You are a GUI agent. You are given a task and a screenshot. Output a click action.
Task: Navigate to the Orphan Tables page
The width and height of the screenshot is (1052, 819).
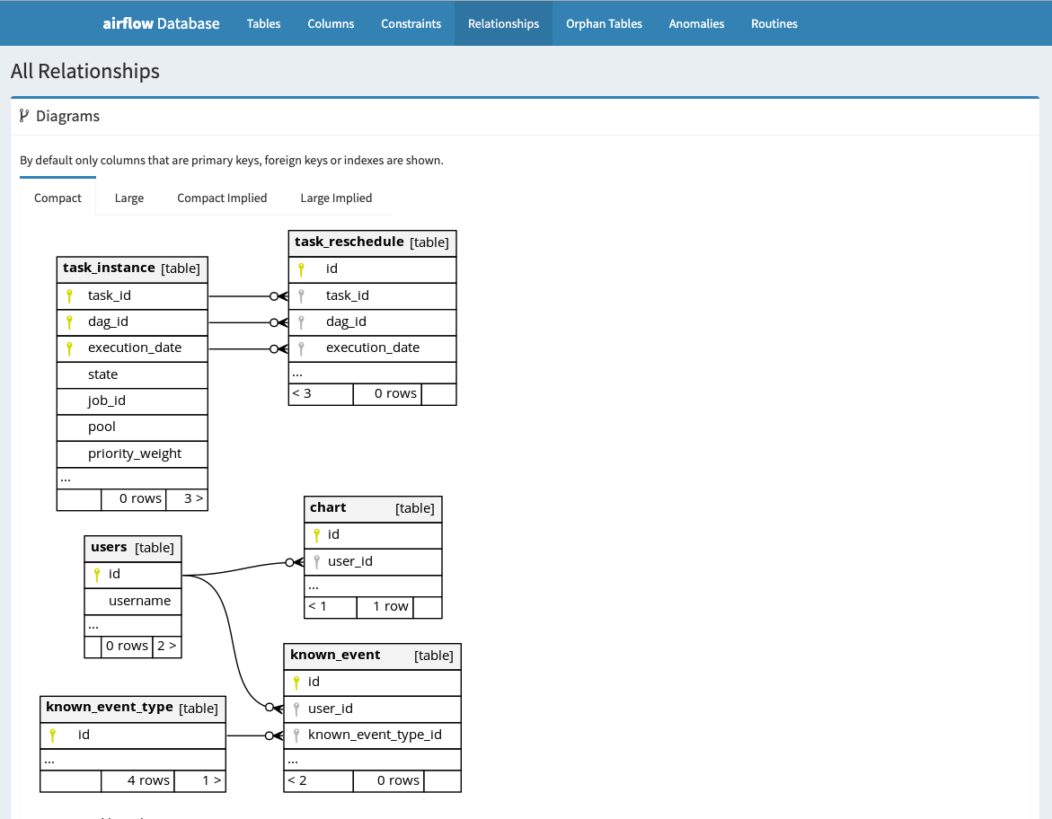tap(603, 23)
